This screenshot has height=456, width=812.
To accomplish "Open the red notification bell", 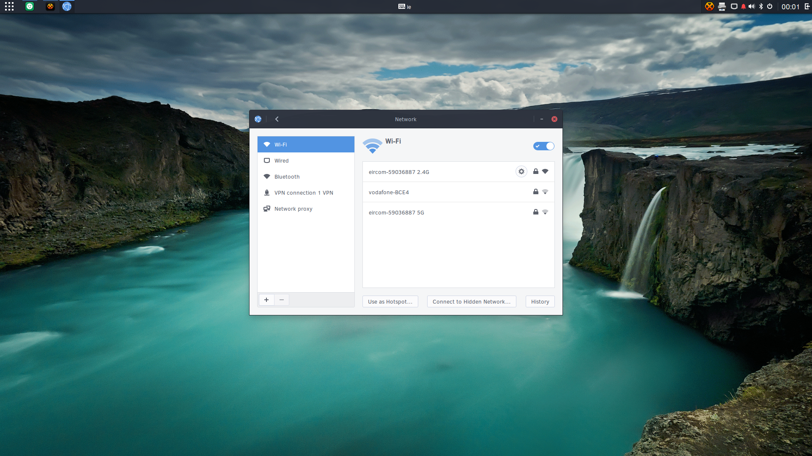I will 743,6.
